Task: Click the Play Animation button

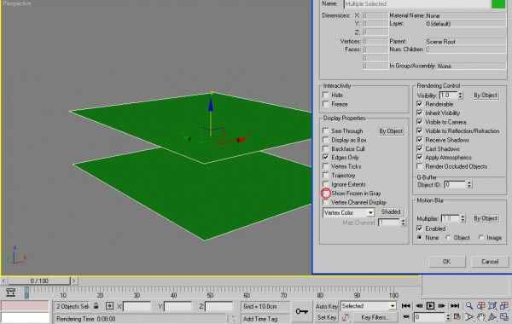Action: click(430, 306)
